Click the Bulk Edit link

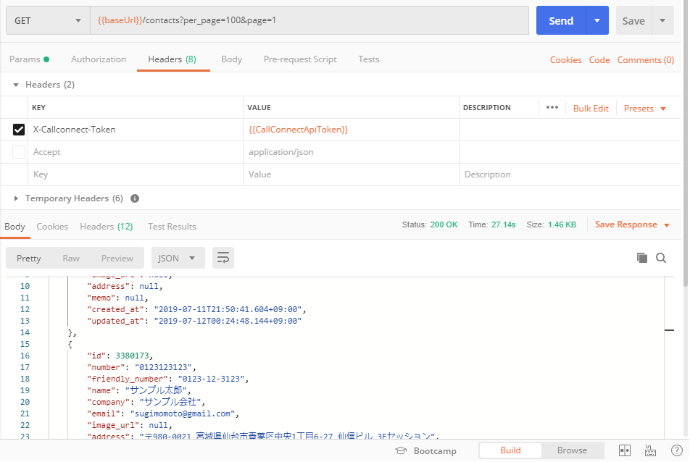tap(591, 109)
